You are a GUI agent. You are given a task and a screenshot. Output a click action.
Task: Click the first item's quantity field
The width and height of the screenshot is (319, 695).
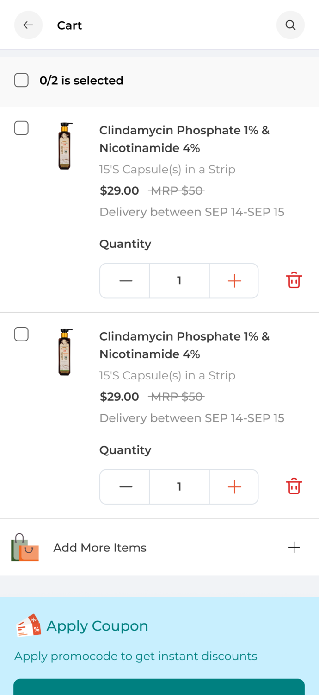[179, 280]
